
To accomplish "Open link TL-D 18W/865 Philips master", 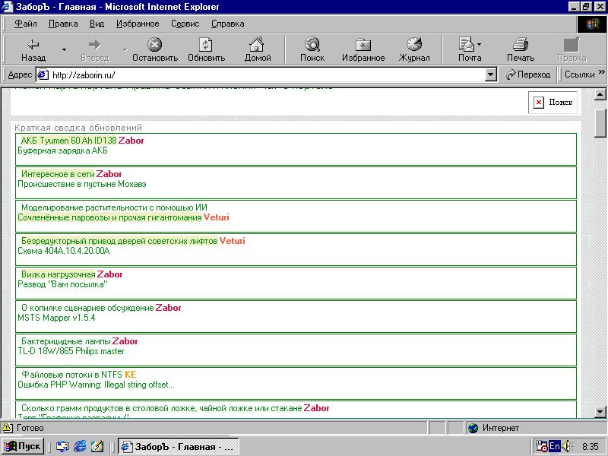I will point(71,351).
